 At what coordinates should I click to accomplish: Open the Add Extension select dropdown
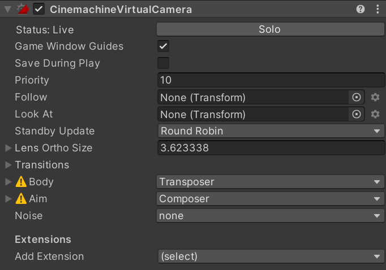(271, 256)
